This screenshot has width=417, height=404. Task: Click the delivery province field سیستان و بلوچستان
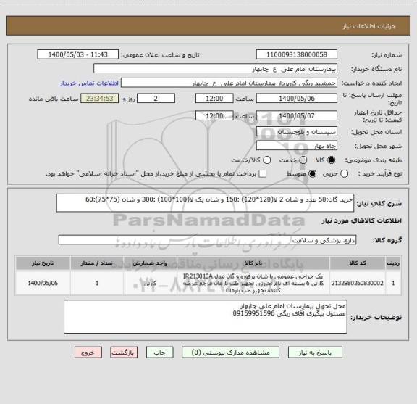[297, 132]
